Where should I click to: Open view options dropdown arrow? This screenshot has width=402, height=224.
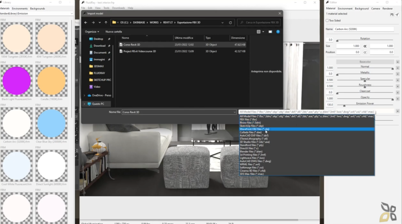[x=263, y=32]
